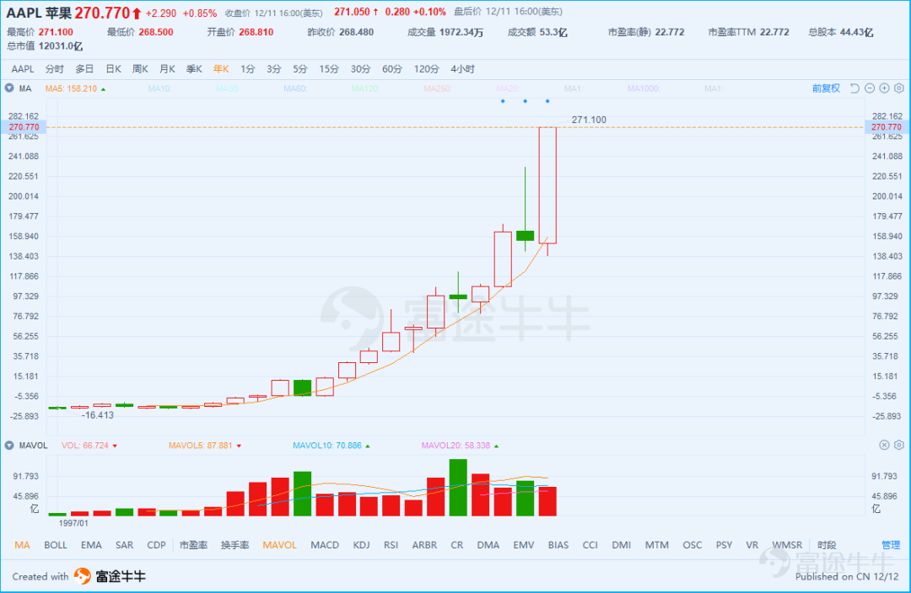911x593 pixels.
Task: Open MA indicator settings gear icon
Action: (x=899, y=88)
